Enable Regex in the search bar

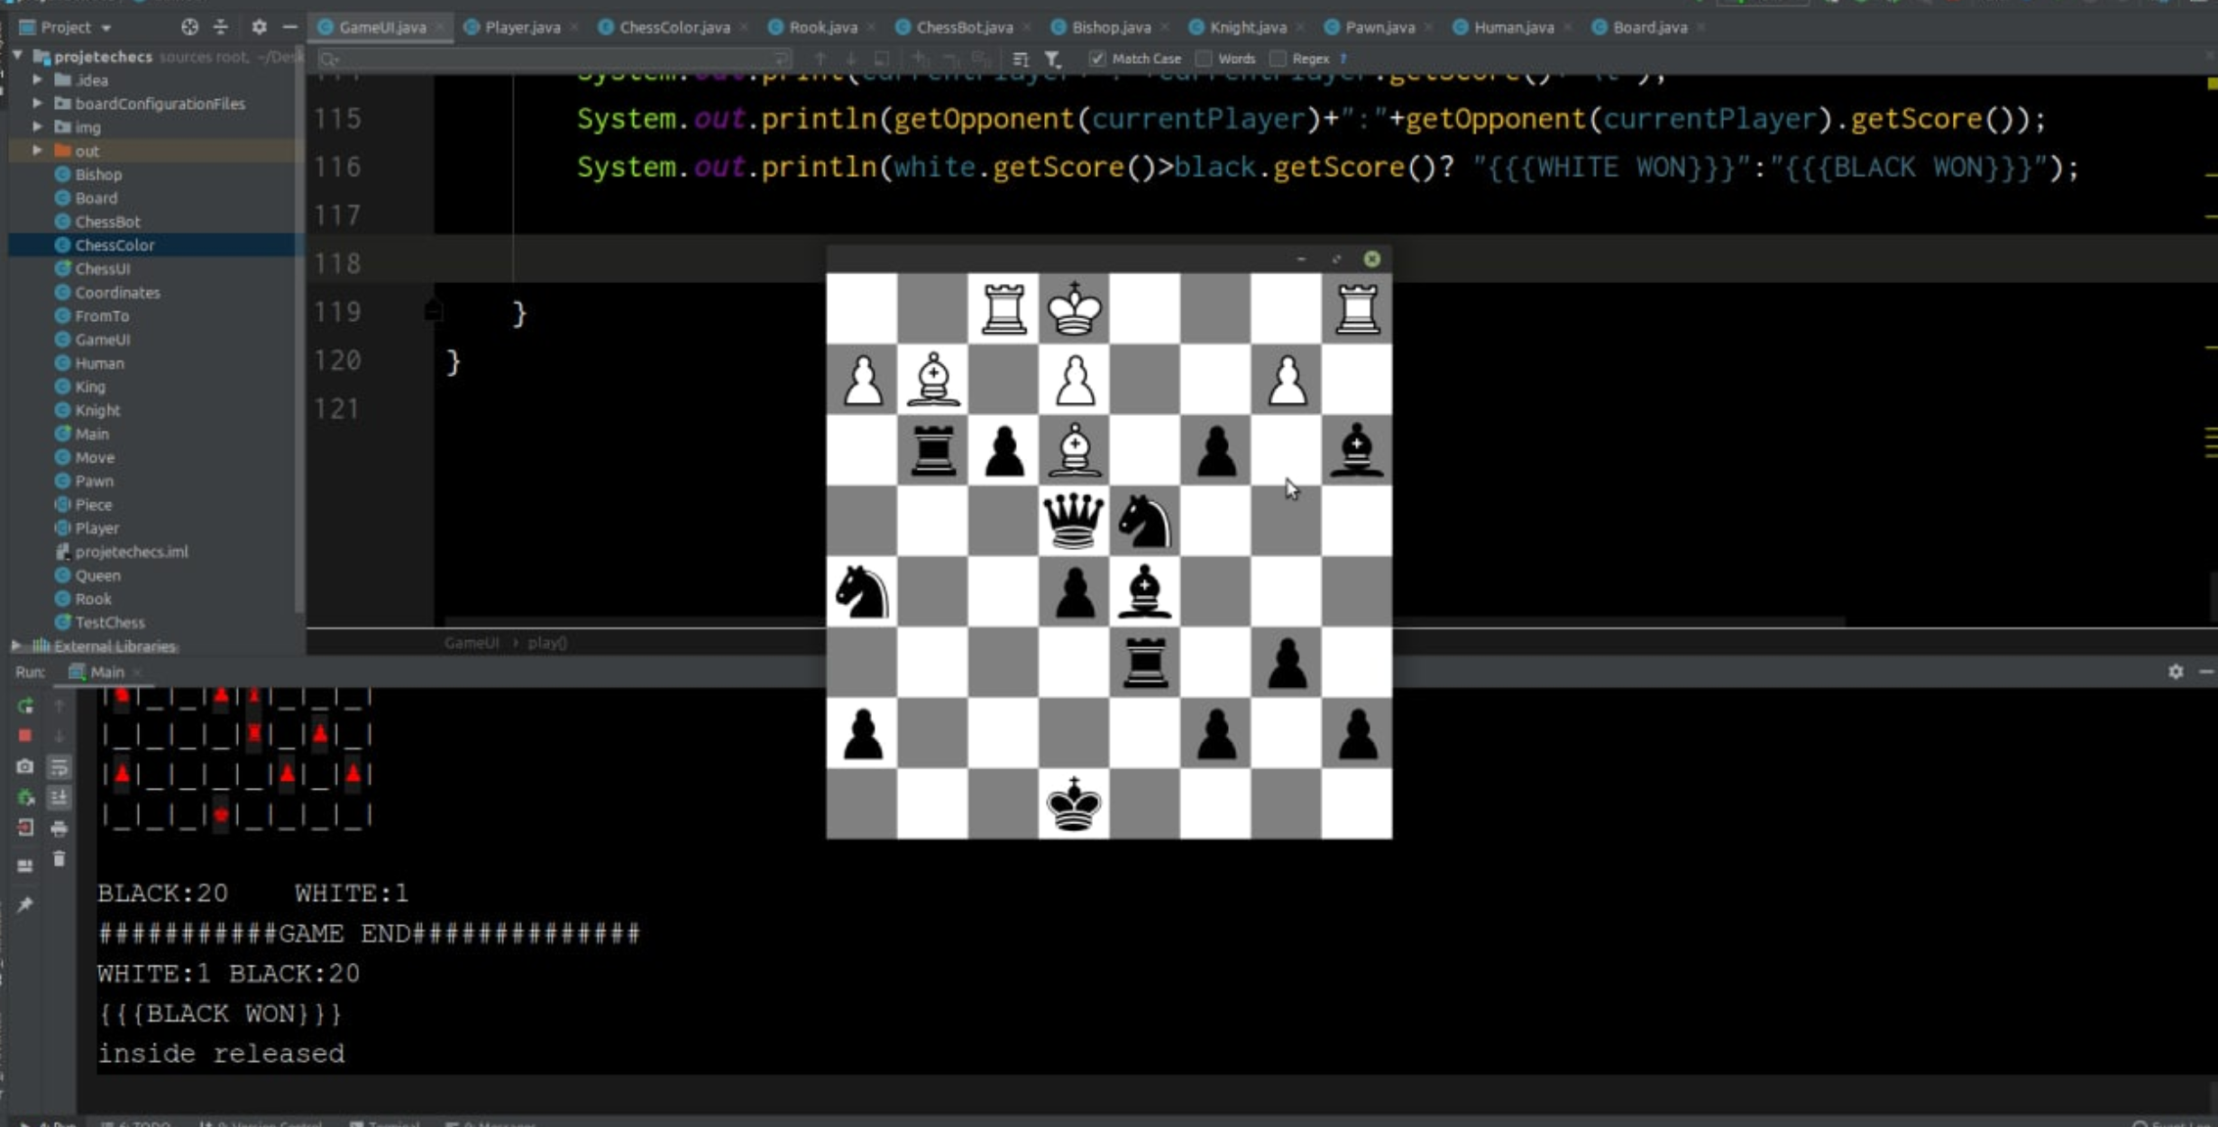pyautogui.click(x=1278, y=58)
